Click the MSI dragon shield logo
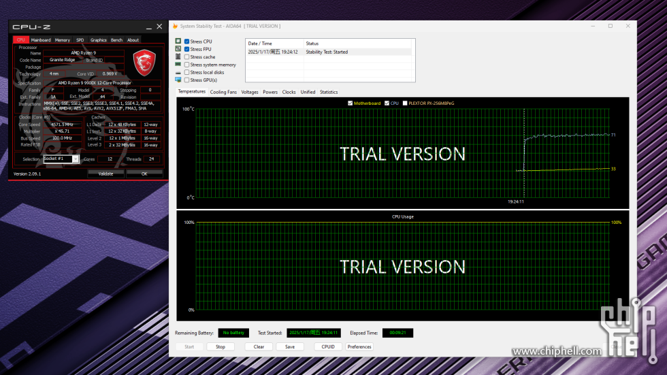 144,63
